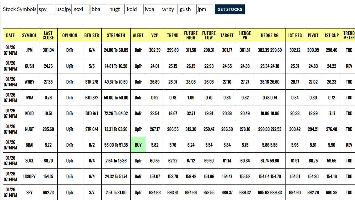Image resolution: width=355 pixels, height=200 pixels.
Task: Click the 'kold' symbol input field
Action: (x=134, y=9)
